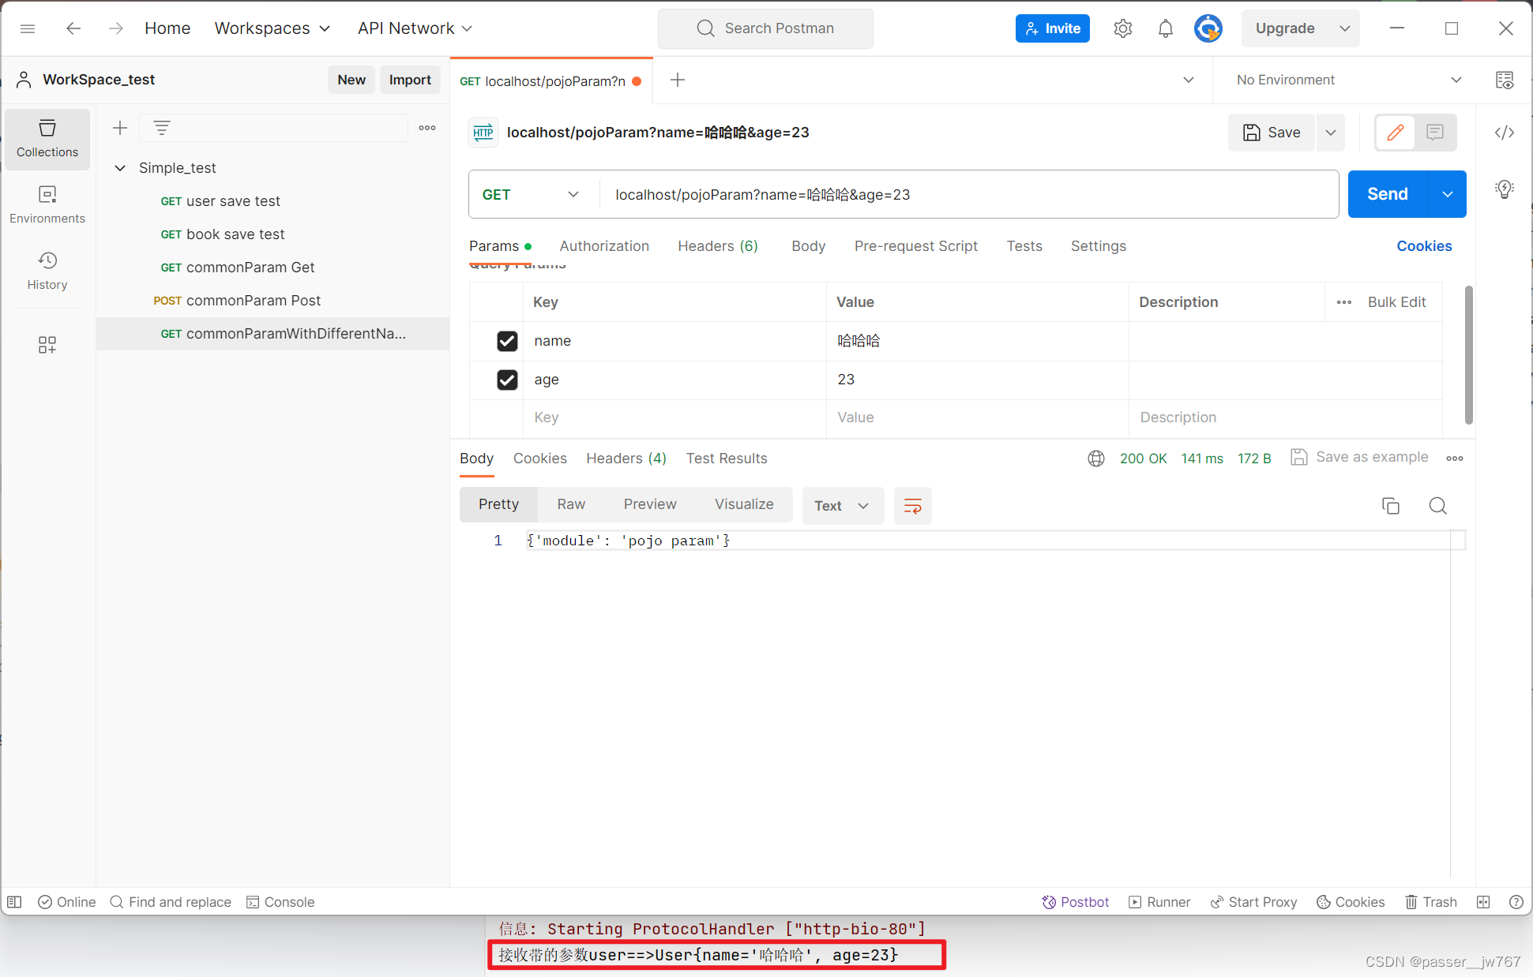Open the No Environment selector

(1350, 80)
